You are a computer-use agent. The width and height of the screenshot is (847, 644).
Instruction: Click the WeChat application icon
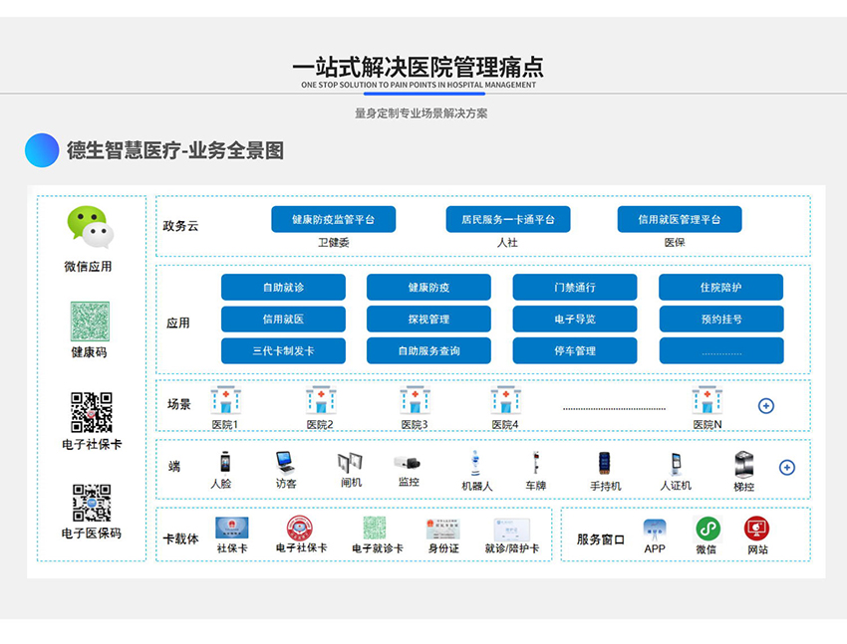(x=90, y=228)
